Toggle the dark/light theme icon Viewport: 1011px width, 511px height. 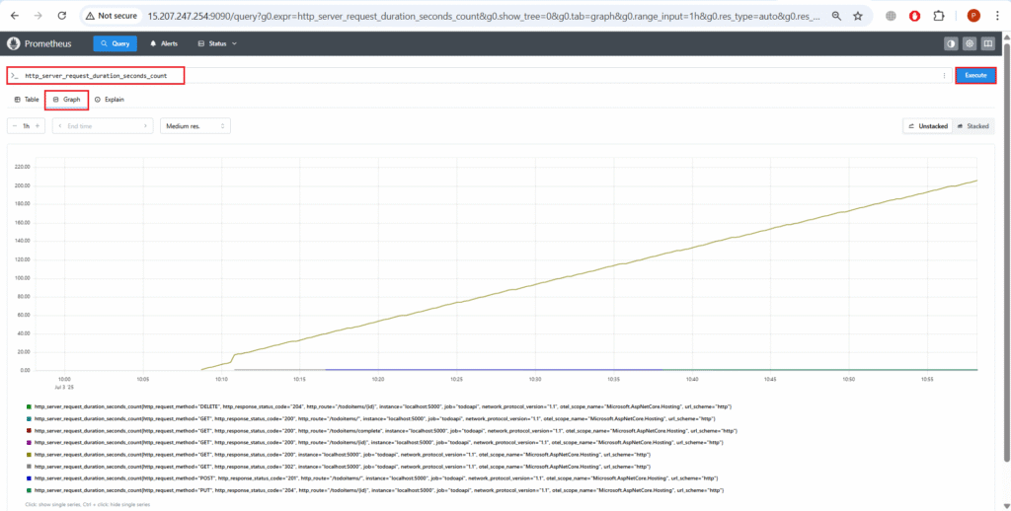coord(951,43)
